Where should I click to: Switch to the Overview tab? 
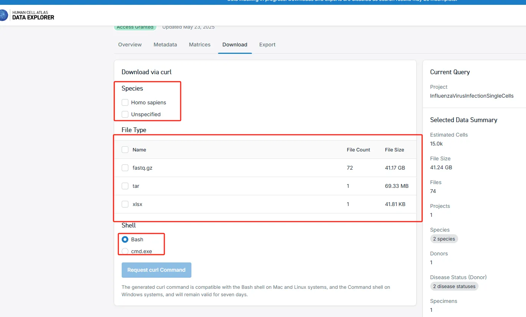130,45
